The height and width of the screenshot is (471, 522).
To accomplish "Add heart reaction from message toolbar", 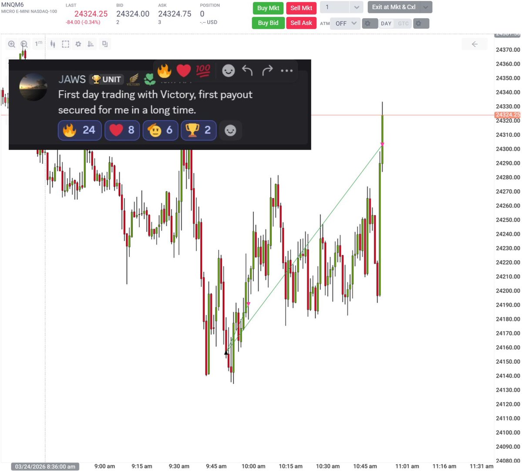I will pos(183,70).
